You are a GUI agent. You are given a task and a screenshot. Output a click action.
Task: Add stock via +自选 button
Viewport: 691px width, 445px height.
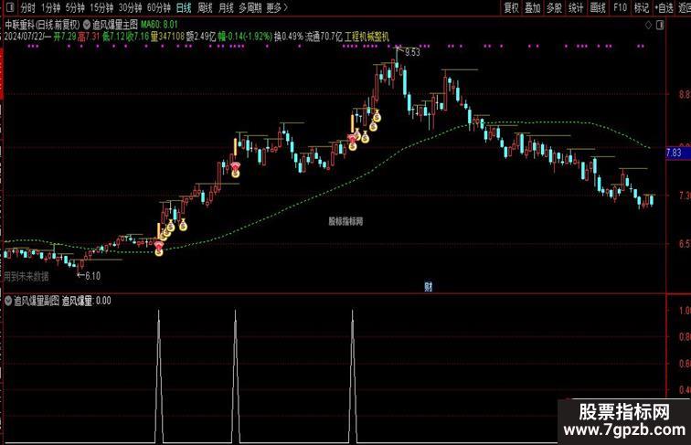pos(664,7)
